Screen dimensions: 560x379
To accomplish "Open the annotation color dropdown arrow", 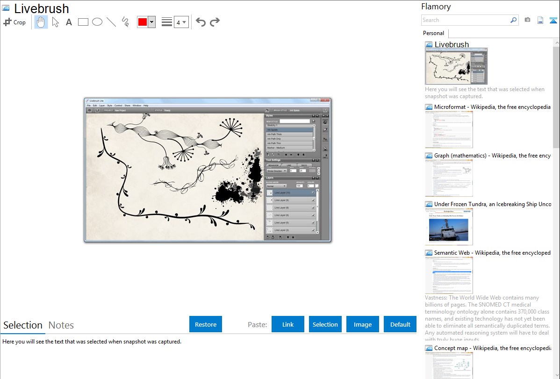I will pyautogui.click(x=152, y=22).
